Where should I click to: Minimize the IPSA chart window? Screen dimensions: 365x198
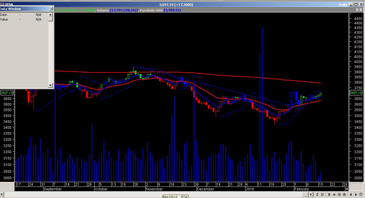pyautogui.click(x=351, y=4)
